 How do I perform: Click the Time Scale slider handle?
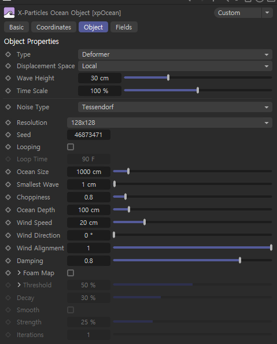click(x=198, y=90)
